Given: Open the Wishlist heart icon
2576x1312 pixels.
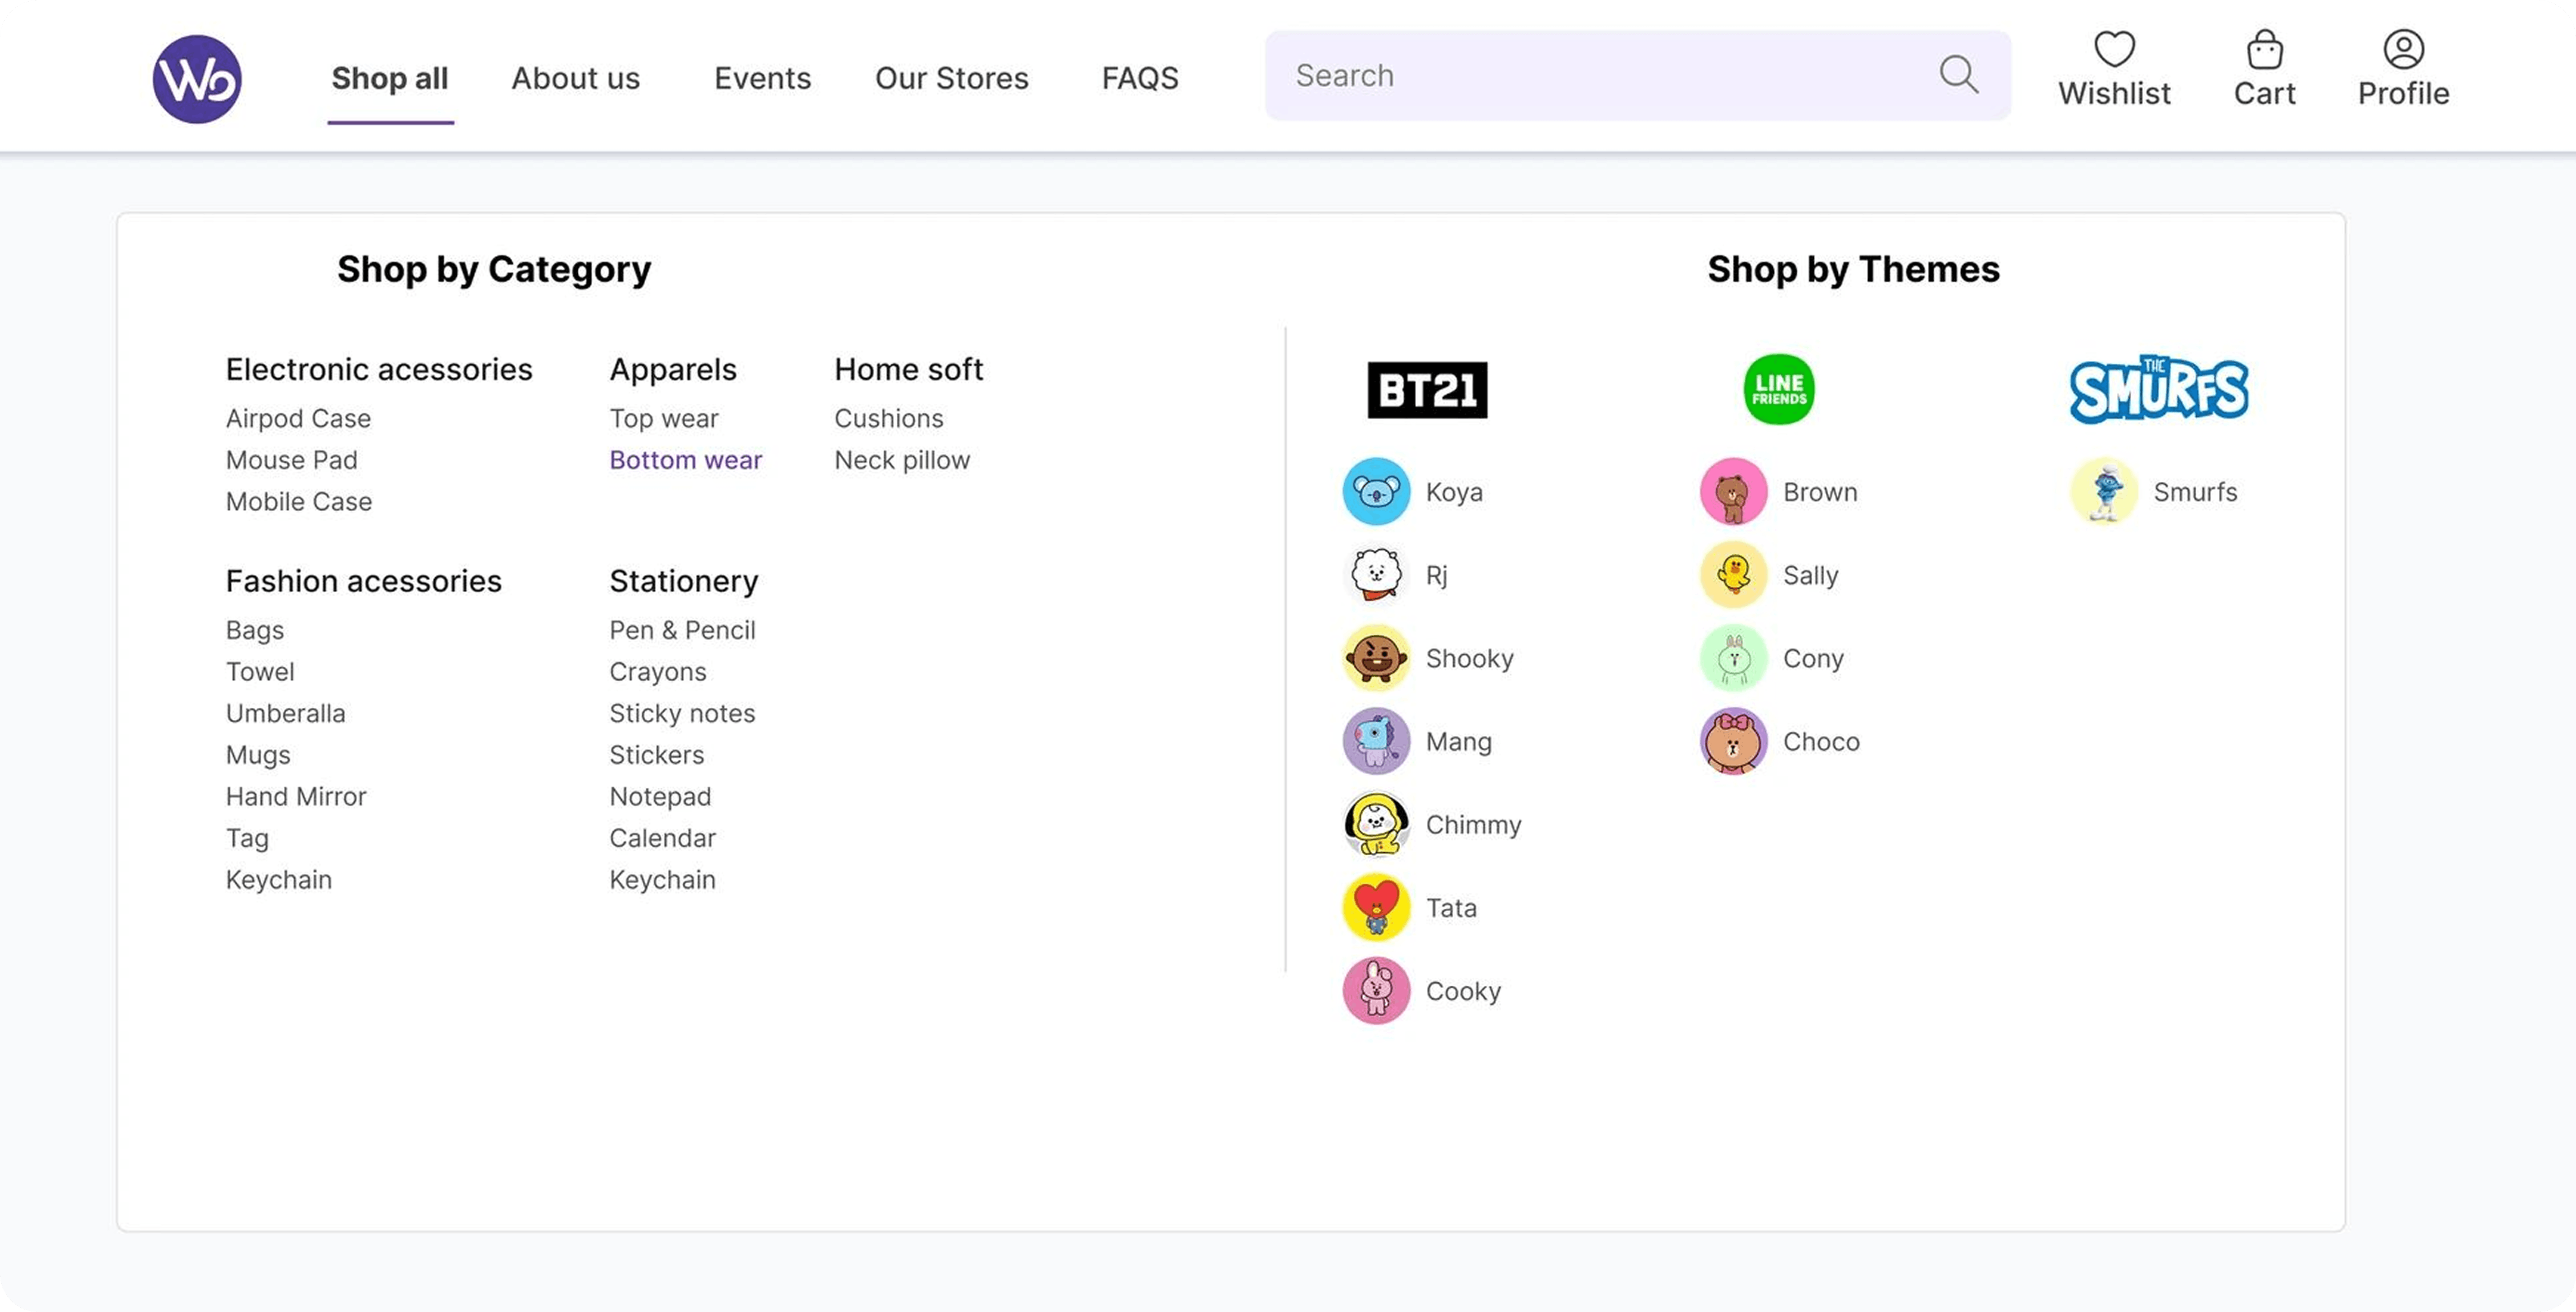Looking at the screenshot, I should click(x=2114, y=49).
